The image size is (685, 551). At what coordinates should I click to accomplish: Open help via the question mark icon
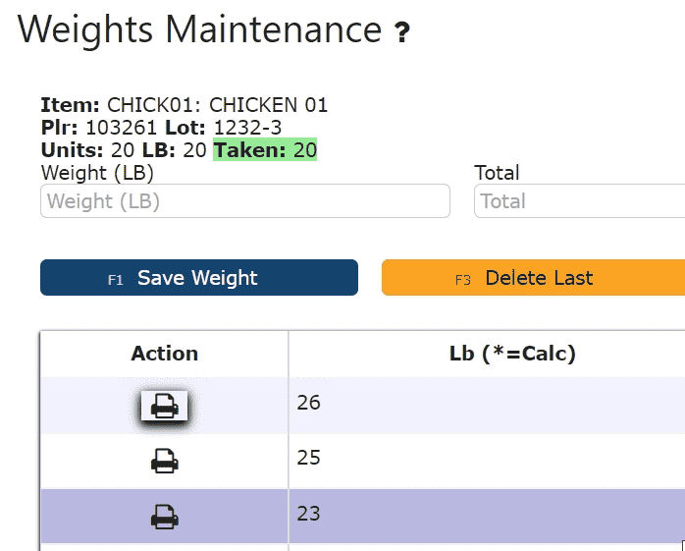402,32
